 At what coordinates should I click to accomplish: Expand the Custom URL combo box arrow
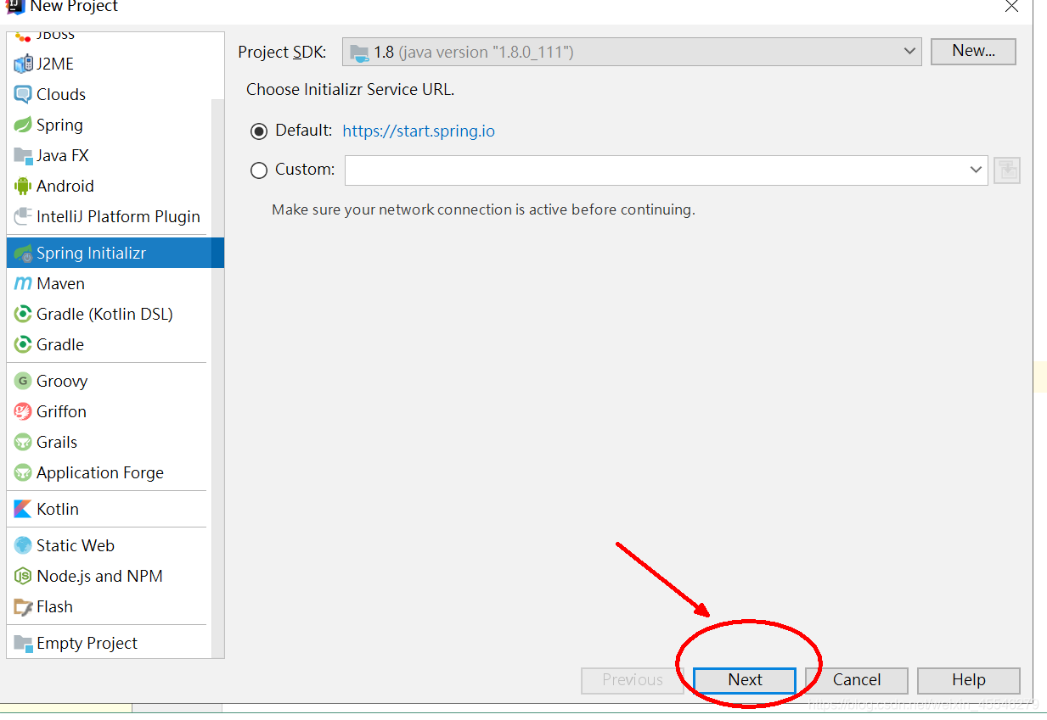coord(976,170)
